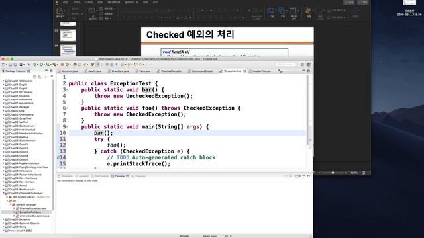Minimize the Package Explorer view
The image size is (424, 238).
[x=46, y=71]
